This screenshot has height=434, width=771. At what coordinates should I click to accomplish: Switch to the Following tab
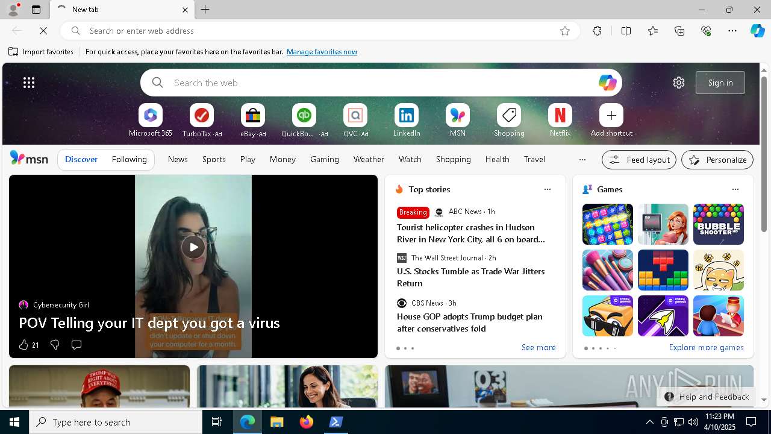[129, 159]
